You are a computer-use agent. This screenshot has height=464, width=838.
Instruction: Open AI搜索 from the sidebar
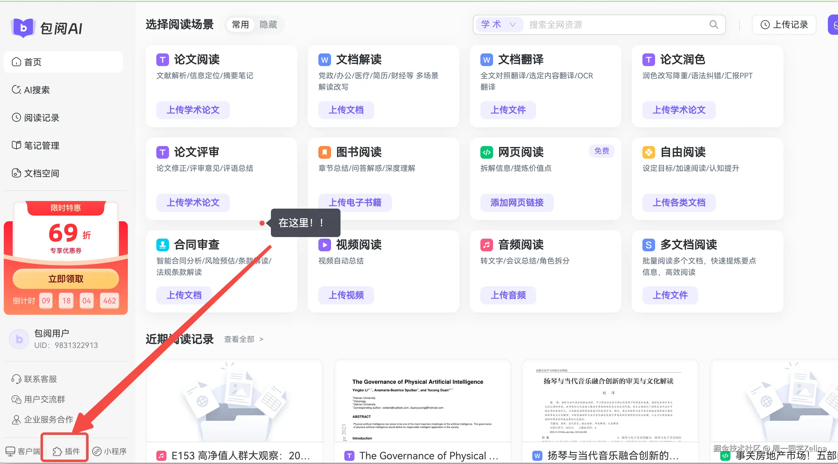(37, 90)
